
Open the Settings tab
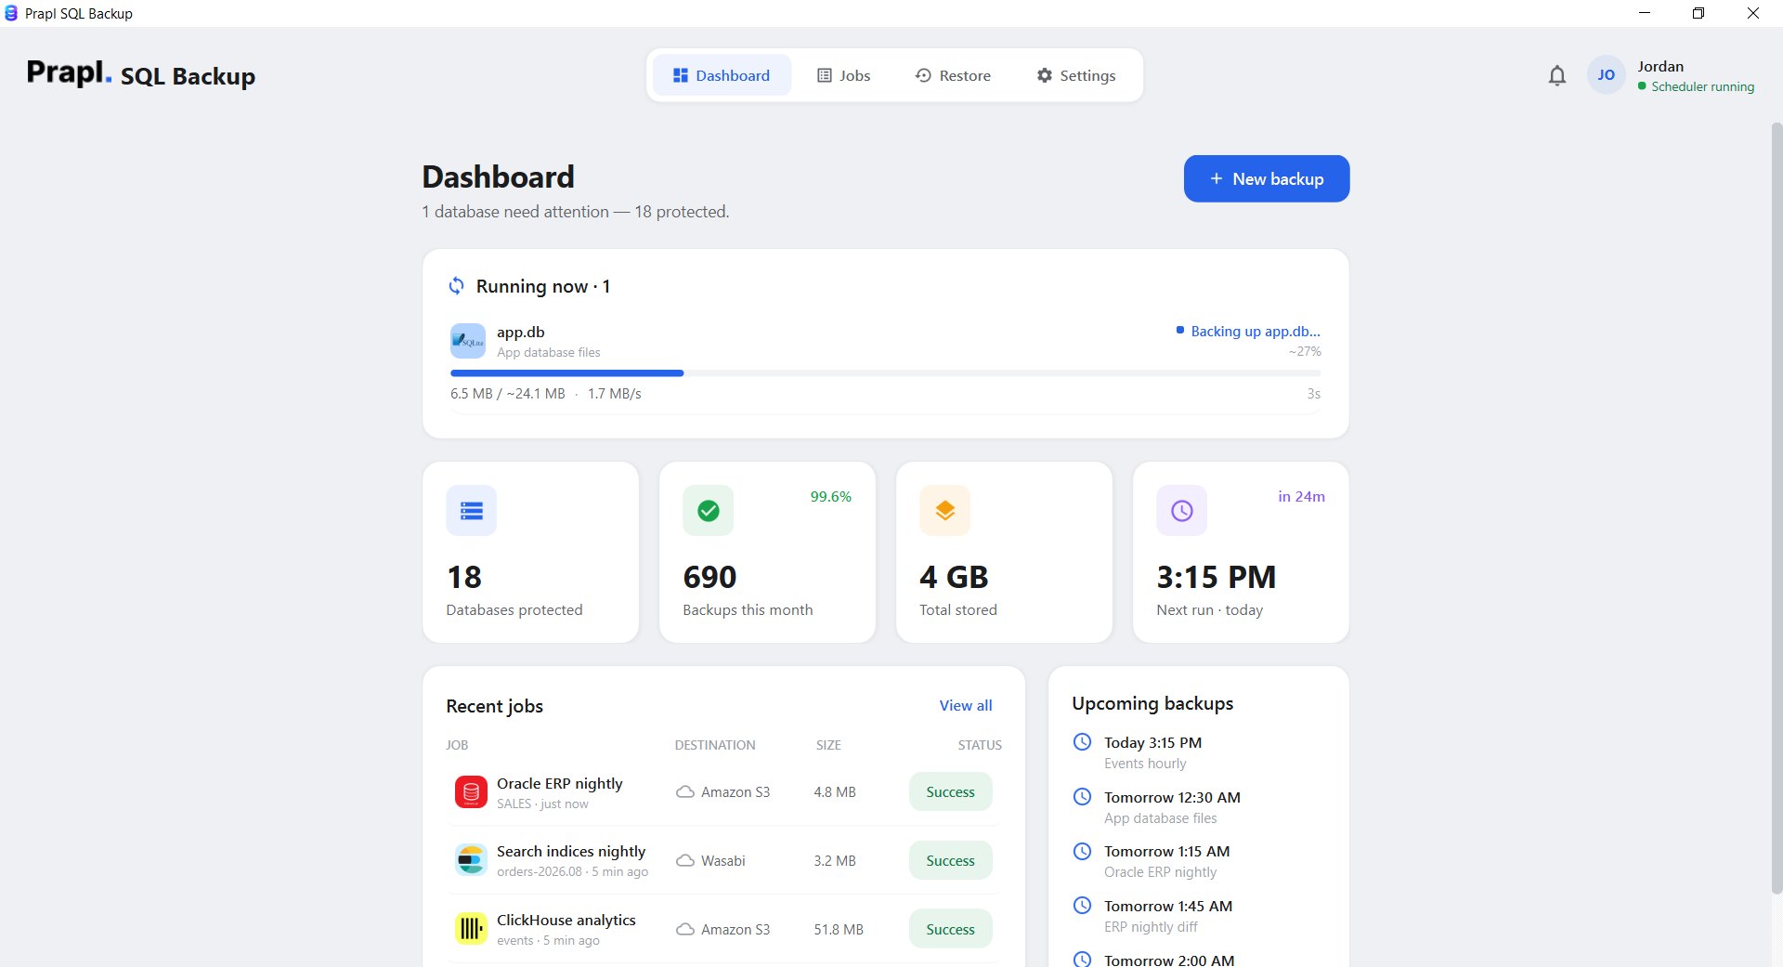[1076, 75]
